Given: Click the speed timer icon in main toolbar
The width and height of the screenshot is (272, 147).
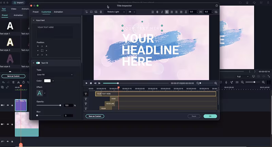Looking at the screenshot, I should point(23,82).
